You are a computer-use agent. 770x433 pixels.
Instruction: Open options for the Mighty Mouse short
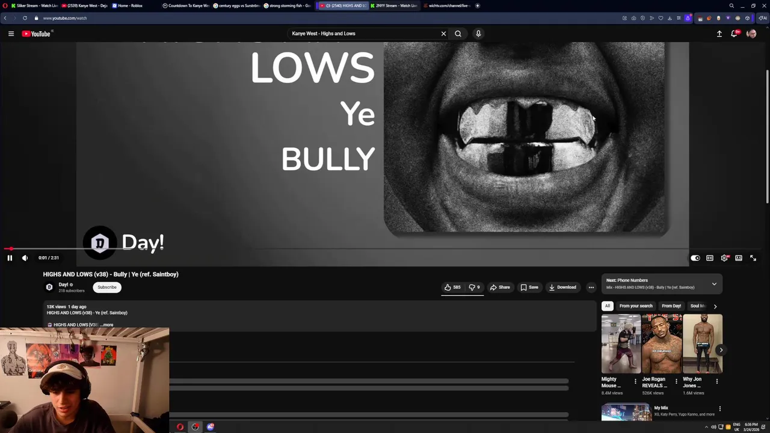[635, 381]
